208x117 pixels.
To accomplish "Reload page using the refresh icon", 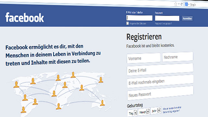I will click(181, 4).
